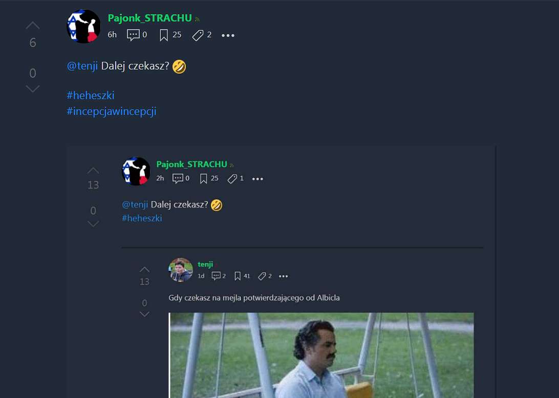This screenshot has width=559, height=398.
Task: Follow the top #heheszki hashtag link
Action: click(x=91, y=96)
